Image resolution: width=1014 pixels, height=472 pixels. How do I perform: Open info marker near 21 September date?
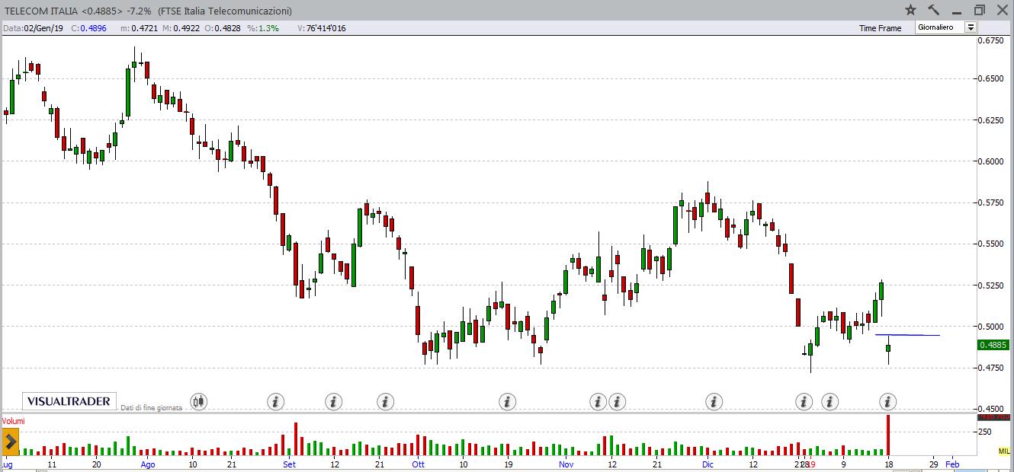click(385, 401)
